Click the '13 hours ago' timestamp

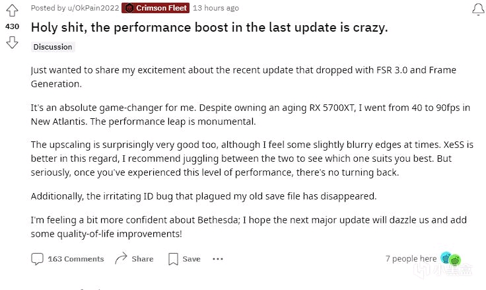pyautogui.click(x=216, y=8)
